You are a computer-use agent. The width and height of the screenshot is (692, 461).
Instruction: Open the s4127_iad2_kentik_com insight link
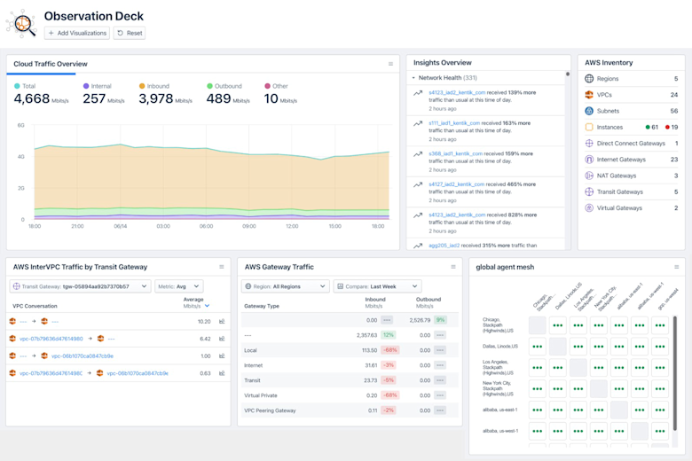(x=456, y=184)
